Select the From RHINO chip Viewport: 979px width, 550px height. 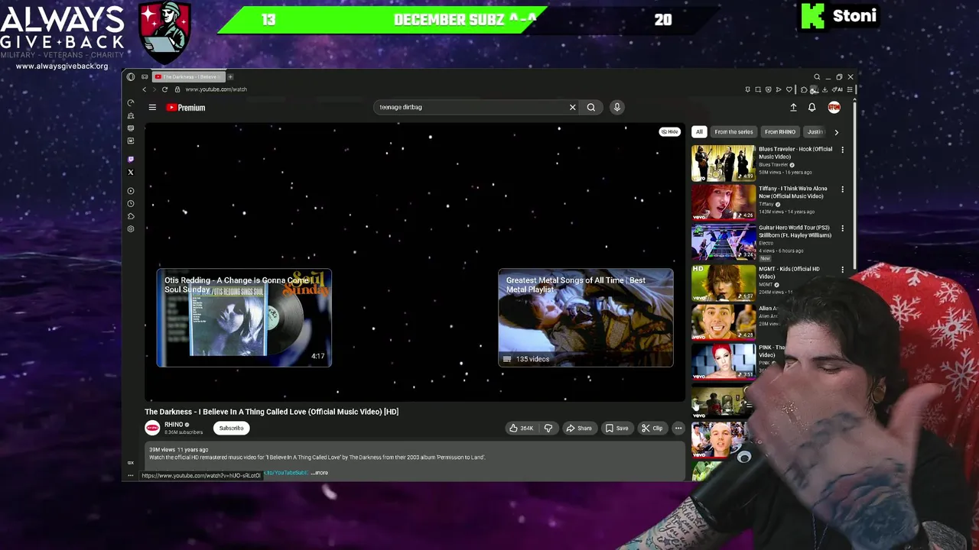(780, 132)
